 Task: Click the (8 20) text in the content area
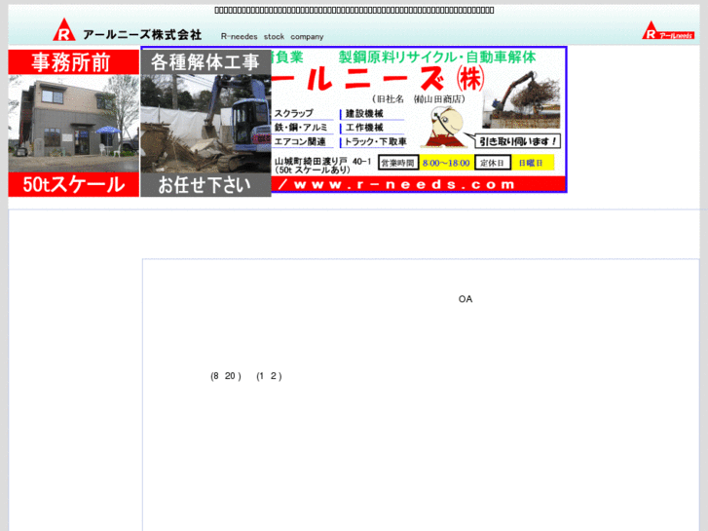[226, 376]
